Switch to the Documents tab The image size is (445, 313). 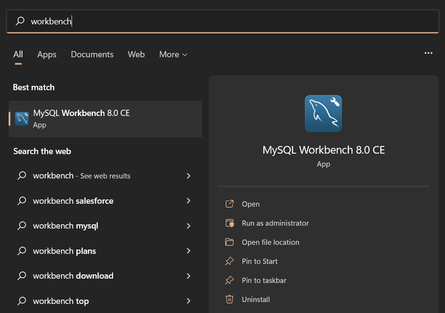pyautogui.click(x=92, y=54)
